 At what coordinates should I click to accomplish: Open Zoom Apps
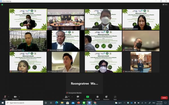[x=115, y=98]
